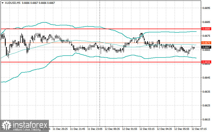Select the 0.6635 price axis value

coord(206,92)
